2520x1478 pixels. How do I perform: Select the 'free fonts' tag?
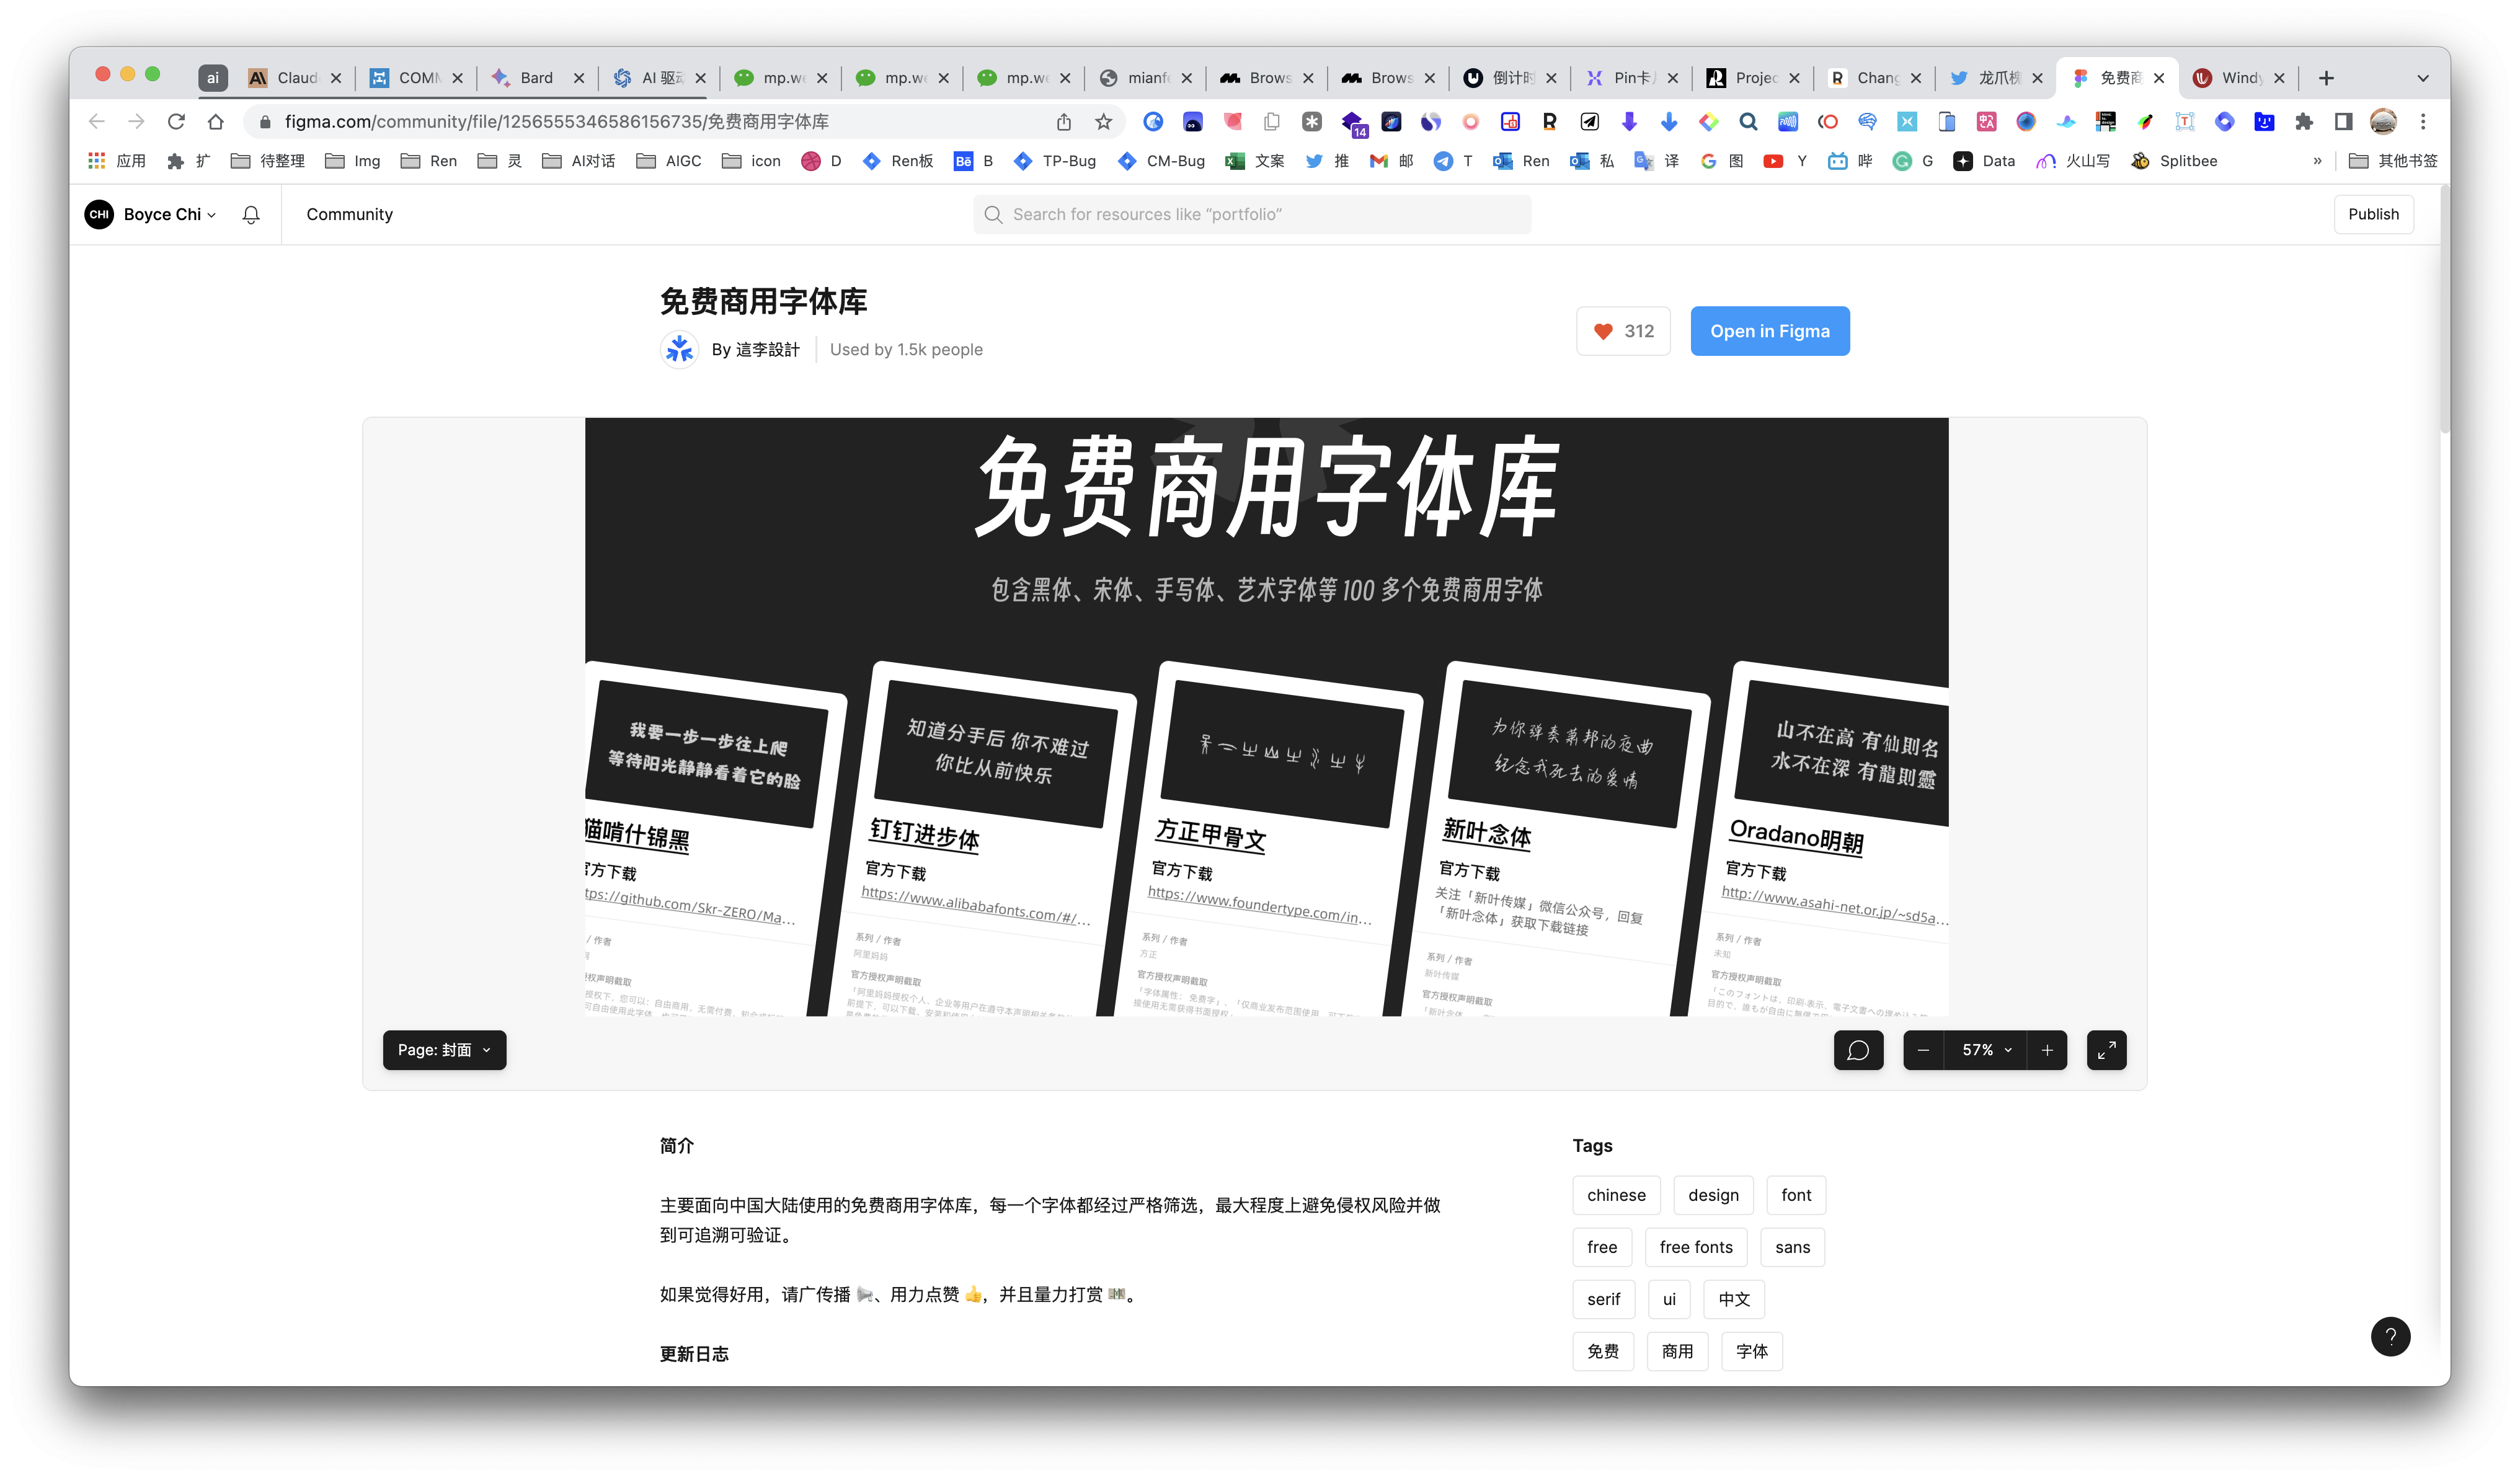click(x=1695, y=1247)
